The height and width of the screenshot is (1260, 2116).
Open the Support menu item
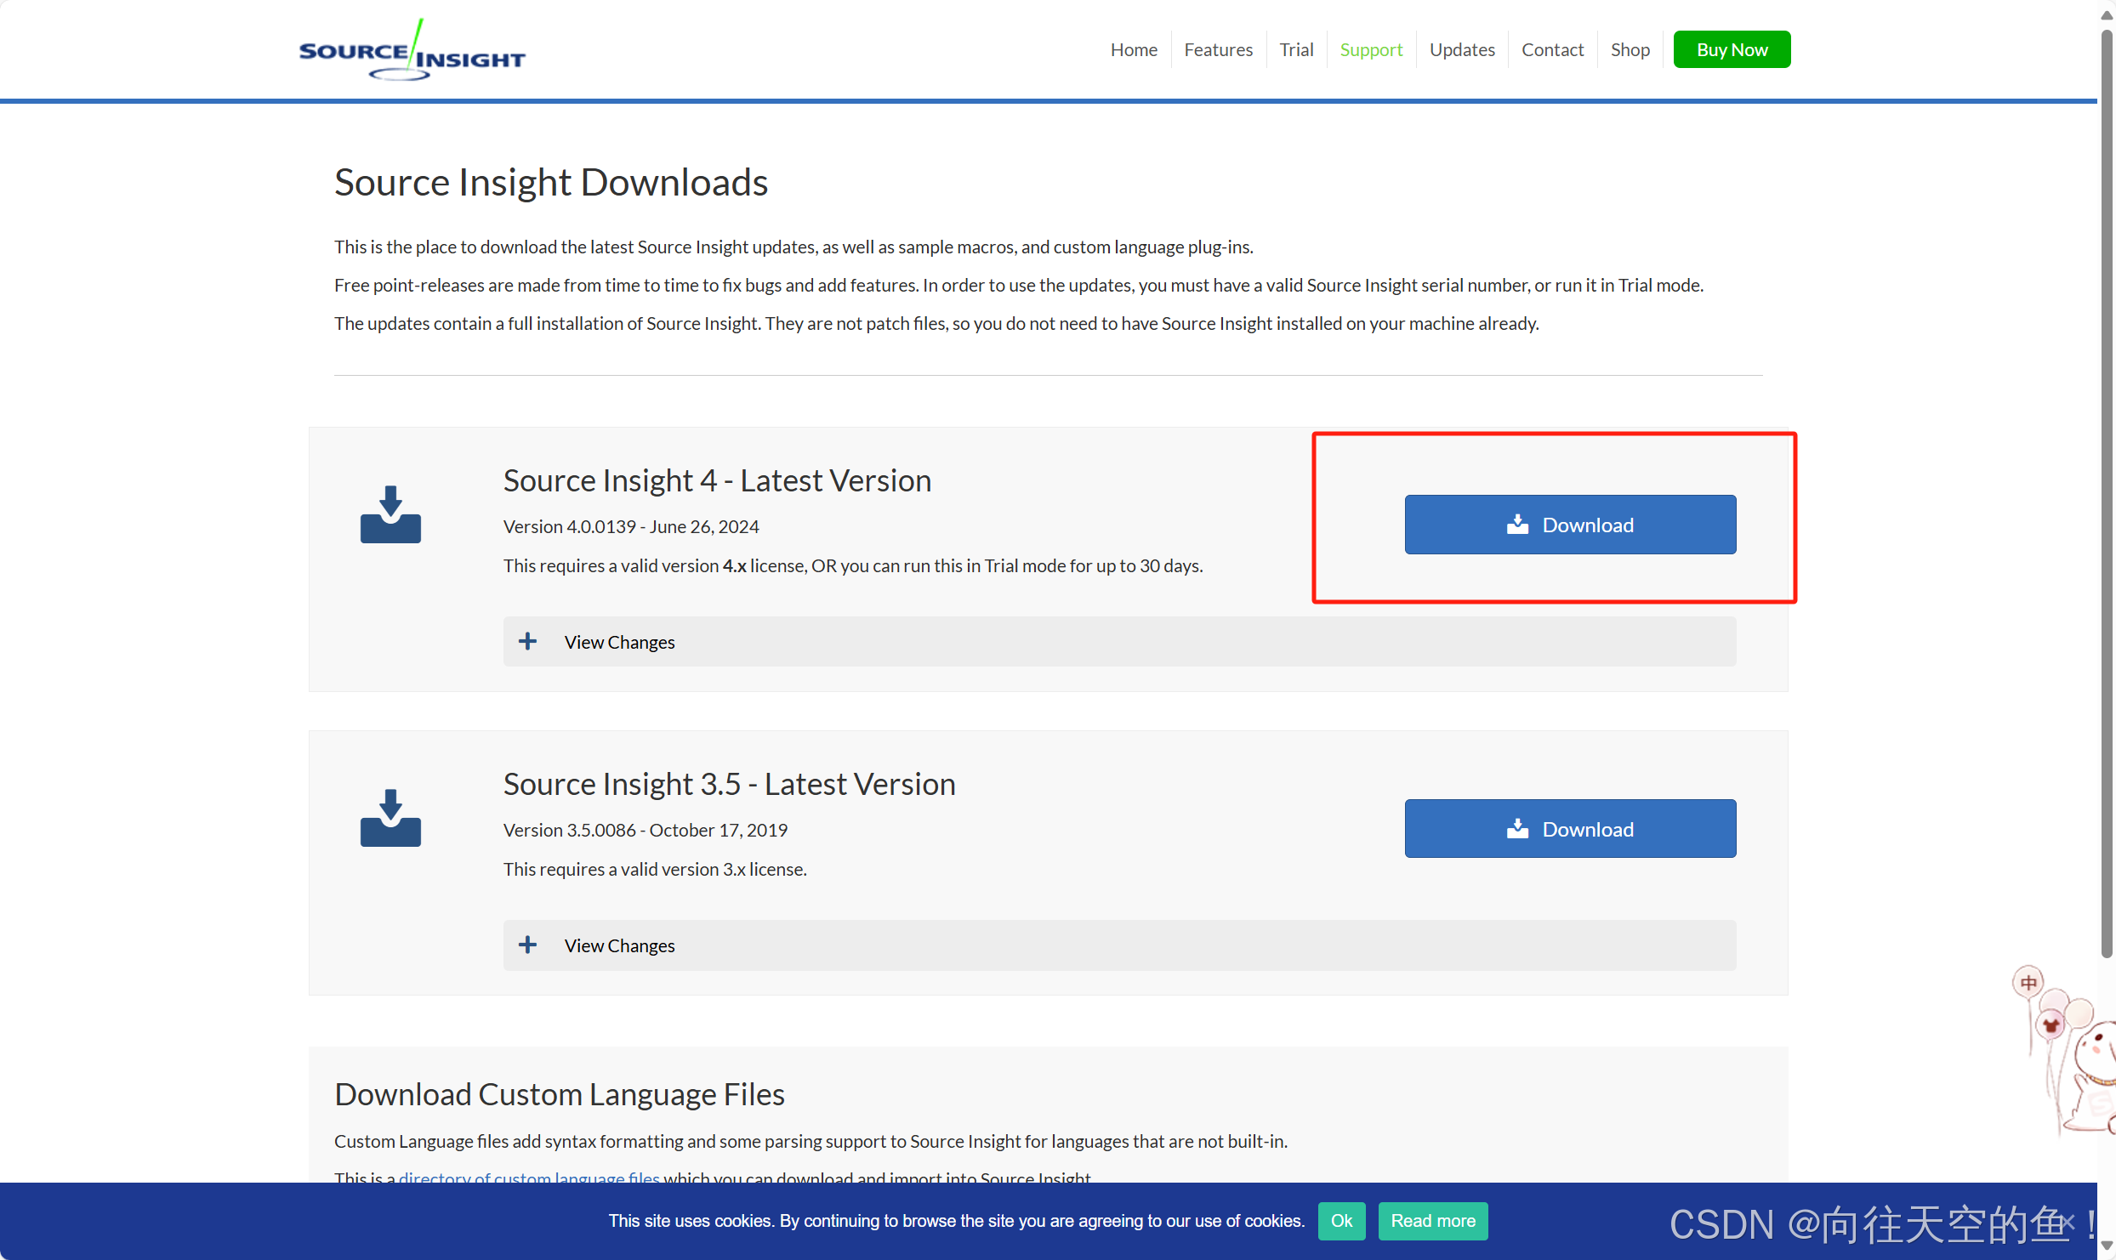coord(1371,49)
